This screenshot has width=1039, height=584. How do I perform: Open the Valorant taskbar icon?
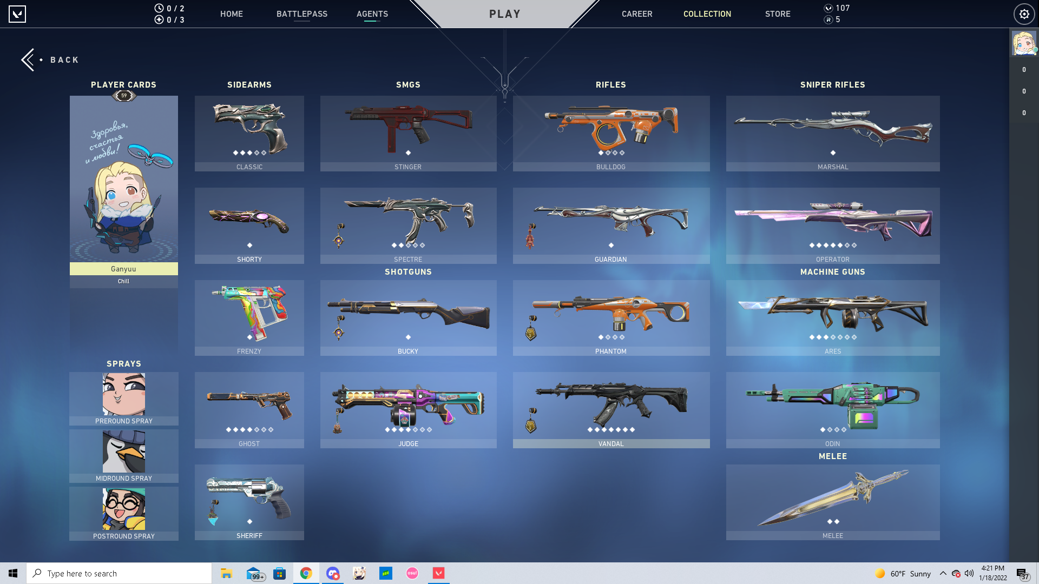[439, 573]
